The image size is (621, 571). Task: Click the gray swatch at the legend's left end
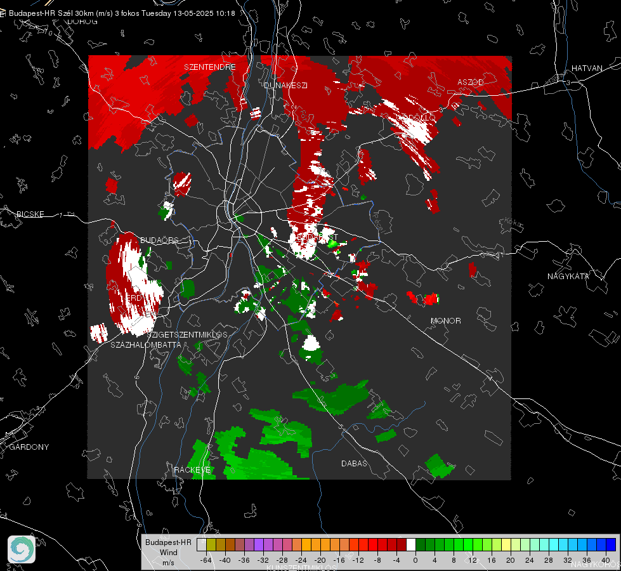click(x=201, y=544)
